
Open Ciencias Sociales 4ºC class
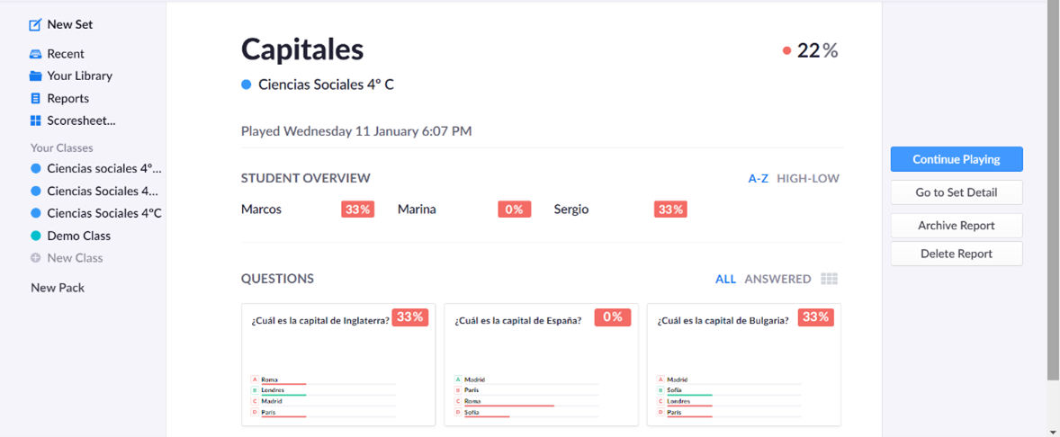pos(104,213)
